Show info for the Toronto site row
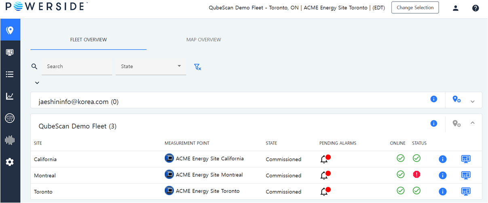Viewport: 488px width, 203px height. click(x=443, y=191)
